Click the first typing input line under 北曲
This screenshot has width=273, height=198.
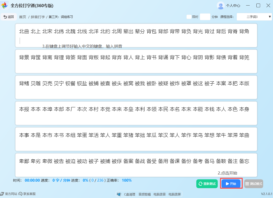[x=136, y=41]
